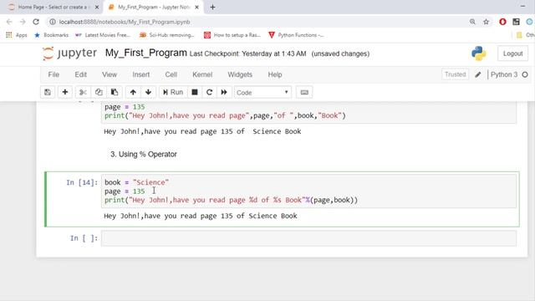Screen dimensions: 535x301
Task: Click the kernel idle circle indicator
Action: [x=525, y=74]
